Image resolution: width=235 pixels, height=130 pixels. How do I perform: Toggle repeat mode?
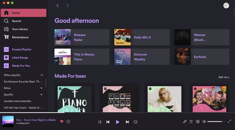coord(136,122)
